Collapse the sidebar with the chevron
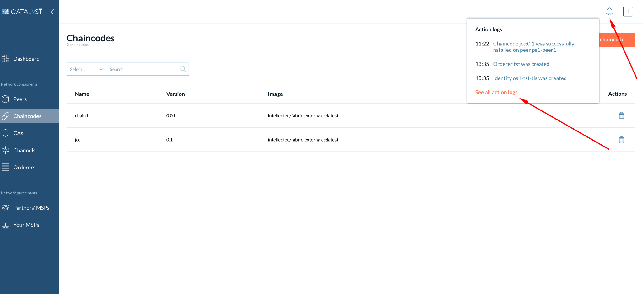The width and height of the screenshot is (643, 294). pyautogui.click(x=52, y=12)
